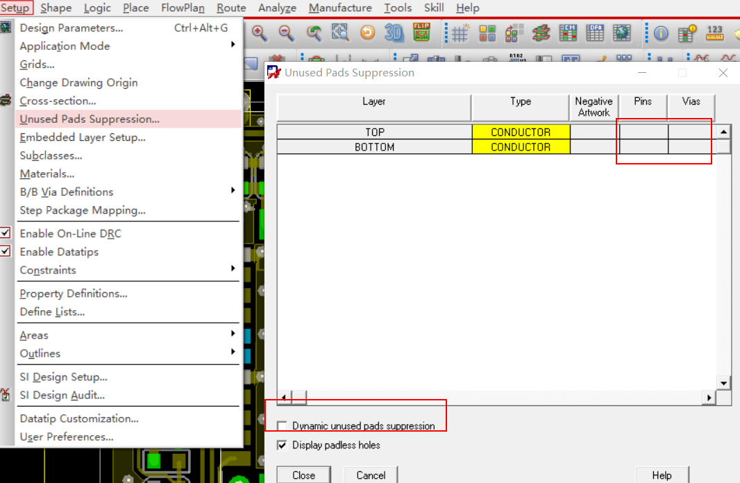Click the R1R2 auto-rename refdes icon
This screenshot has height=483, width=740.
click(x=516, y=58)
